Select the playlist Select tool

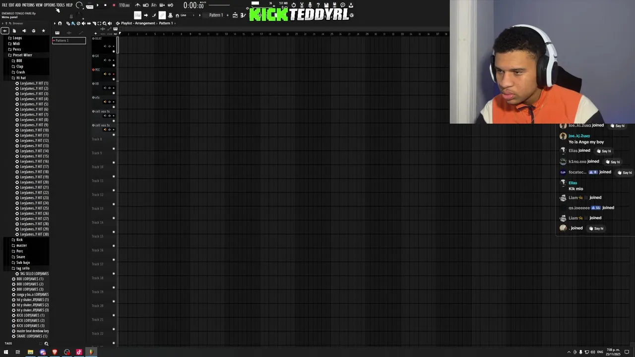coord(99,23)
